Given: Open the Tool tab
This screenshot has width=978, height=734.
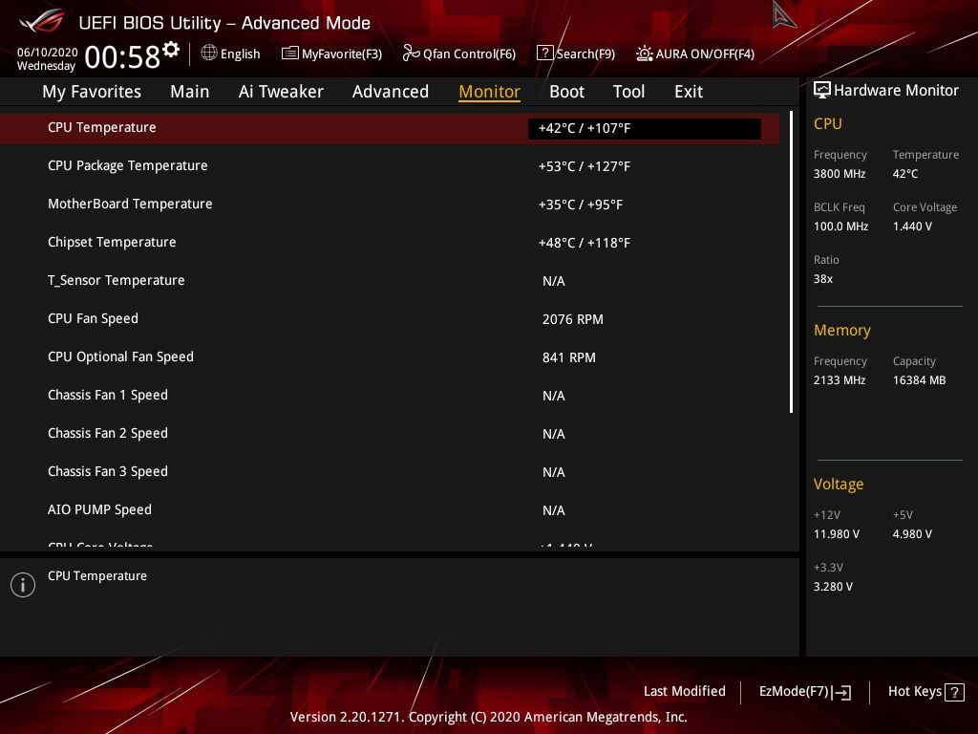Looking at the screenshot, I should click(628, 92).
